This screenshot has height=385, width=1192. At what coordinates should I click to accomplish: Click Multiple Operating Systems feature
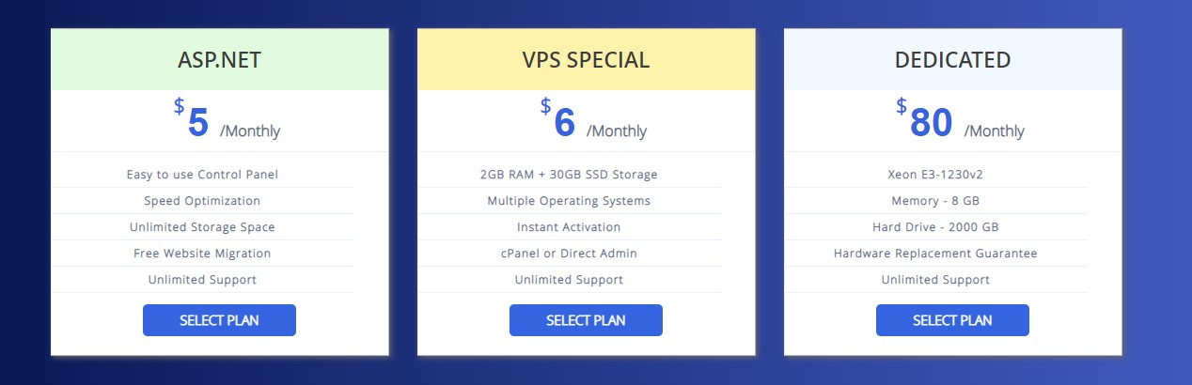[569, 201]
